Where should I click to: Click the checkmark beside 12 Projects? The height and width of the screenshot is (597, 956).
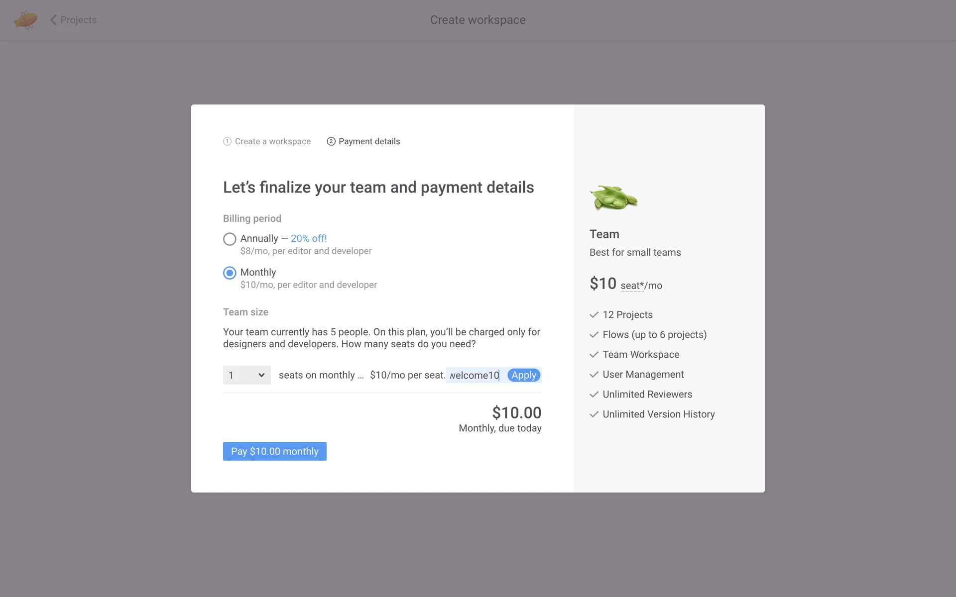pyautogui.click(x=594, y=315)
